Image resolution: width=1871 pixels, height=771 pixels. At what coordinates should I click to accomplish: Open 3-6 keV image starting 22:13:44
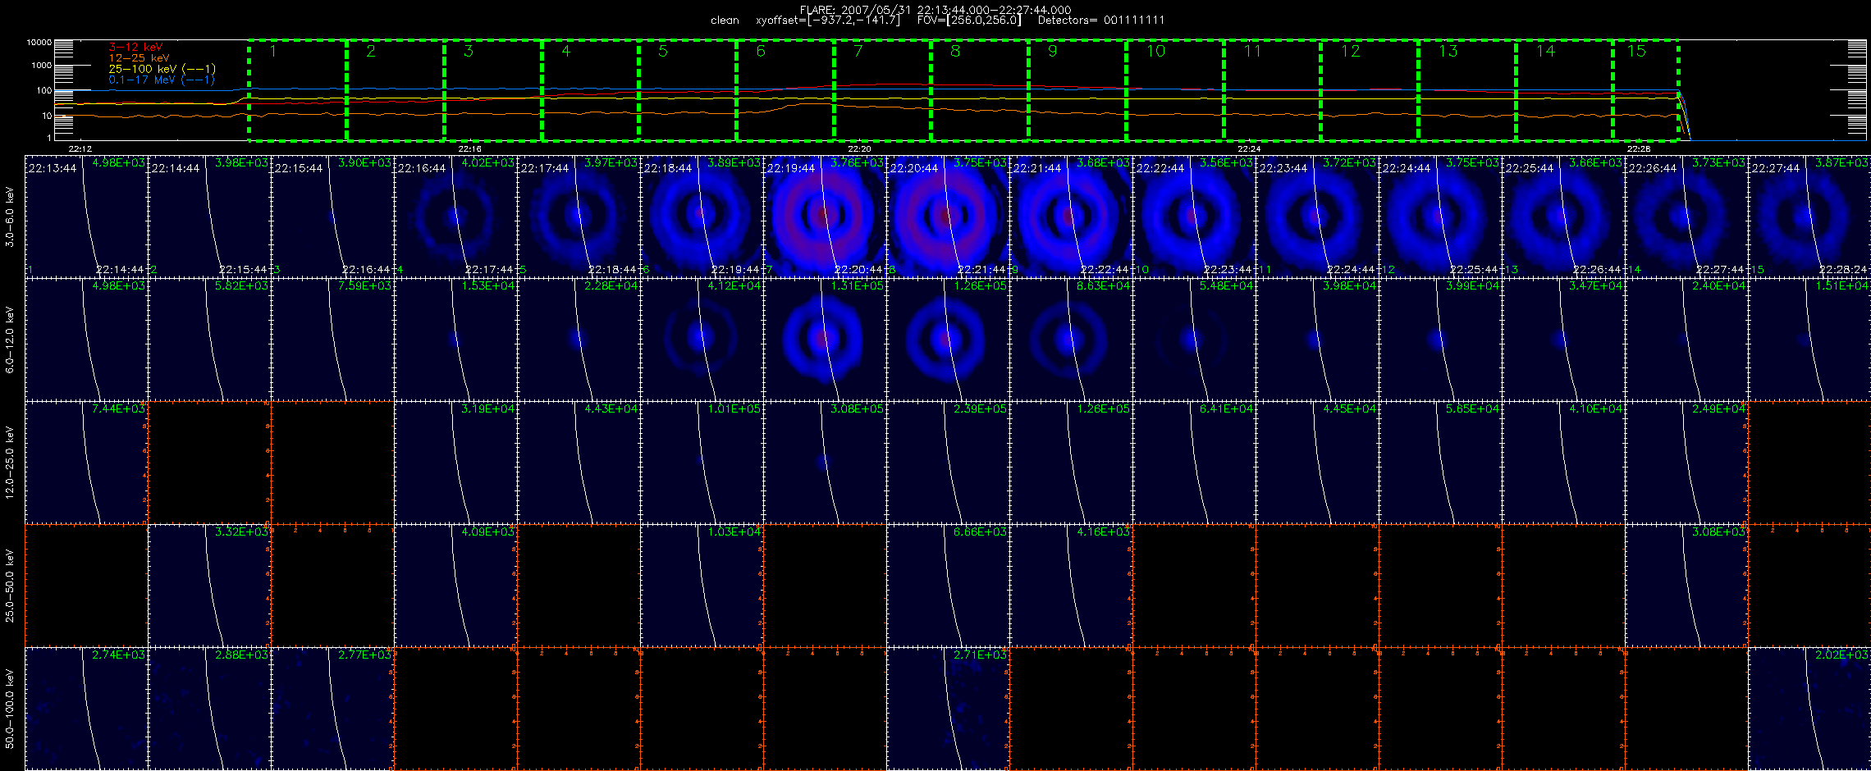click(87, 216)
